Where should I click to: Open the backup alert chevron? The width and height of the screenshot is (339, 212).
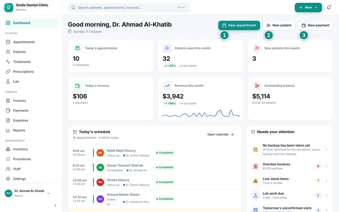pyautogui.click(x=327, y=150)
